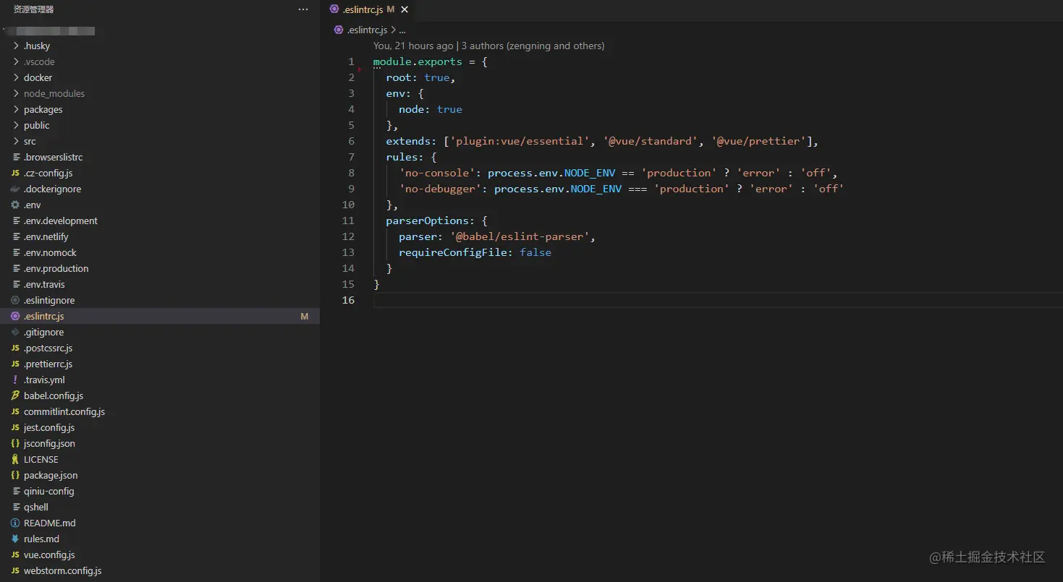The height and width of the screenshot is (582, 1063).
Task: Expand the src folder
Action: 17,141
